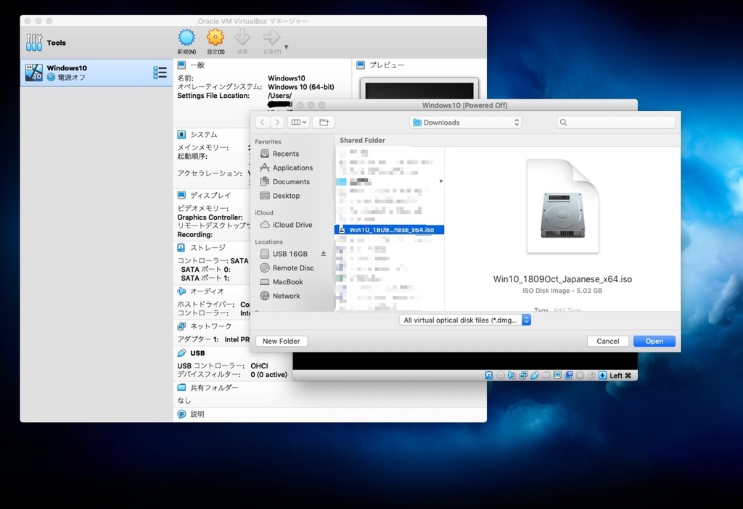Click keyboard capture arrow icon in status bar
Screen dimensions: 743x509
tap(603, 375)
